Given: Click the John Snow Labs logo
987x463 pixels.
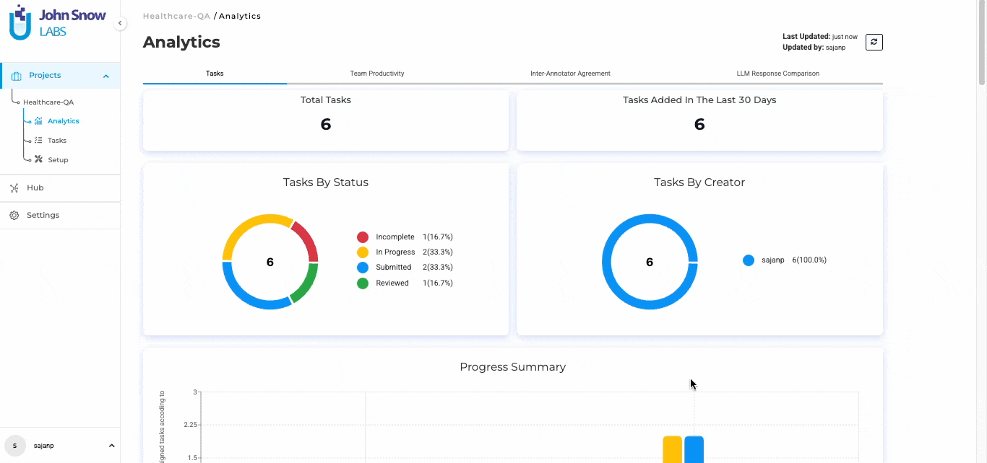Looking at the screenshot, I should 57,22.
